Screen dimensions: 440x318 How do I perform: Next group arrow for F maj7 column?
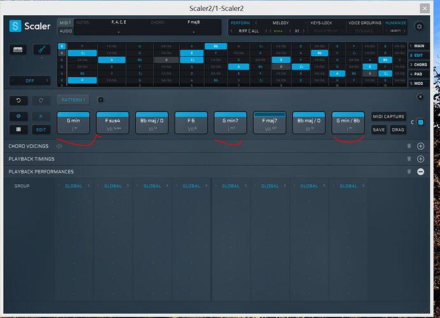pos(285,185)
